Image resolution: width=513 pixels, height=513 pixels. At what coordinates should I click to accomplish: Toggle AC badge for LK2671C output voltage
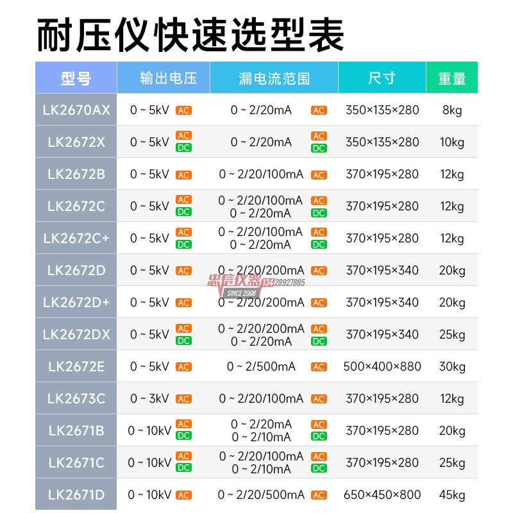(x=184, y=455)
